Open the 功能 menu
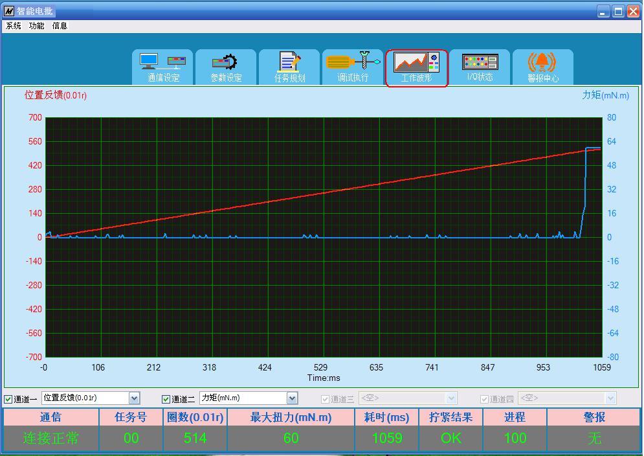 click(36, 26)
